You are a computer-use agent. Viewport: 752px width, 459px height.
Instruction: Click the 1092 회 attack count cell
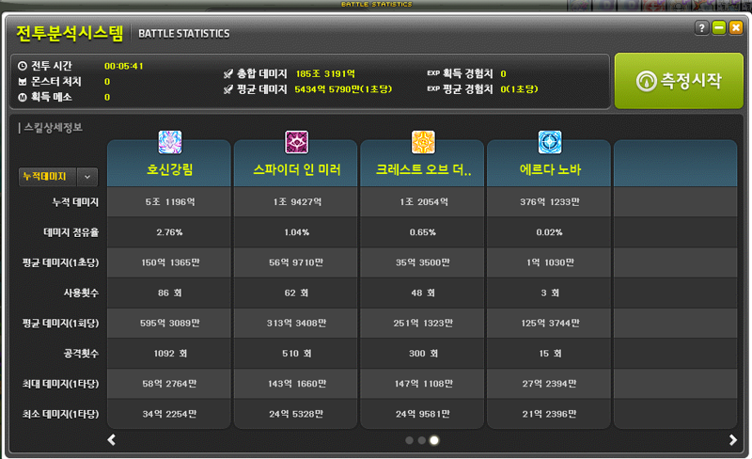coord(169,354)
